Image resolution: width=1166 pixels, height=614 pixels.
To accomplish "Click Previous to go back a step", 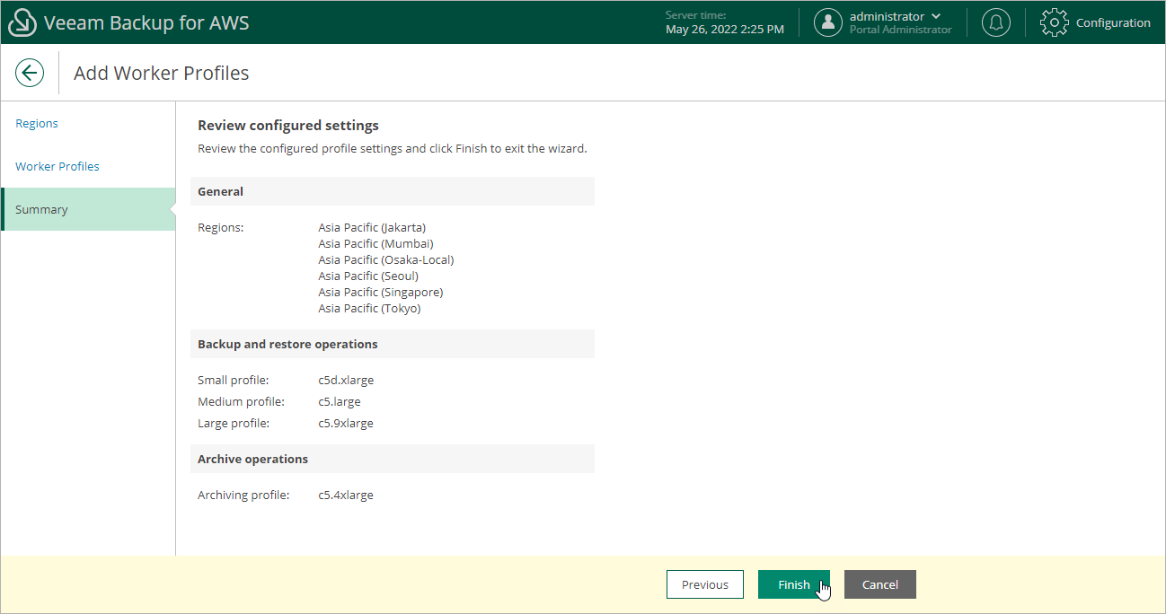I will [704, 584].
